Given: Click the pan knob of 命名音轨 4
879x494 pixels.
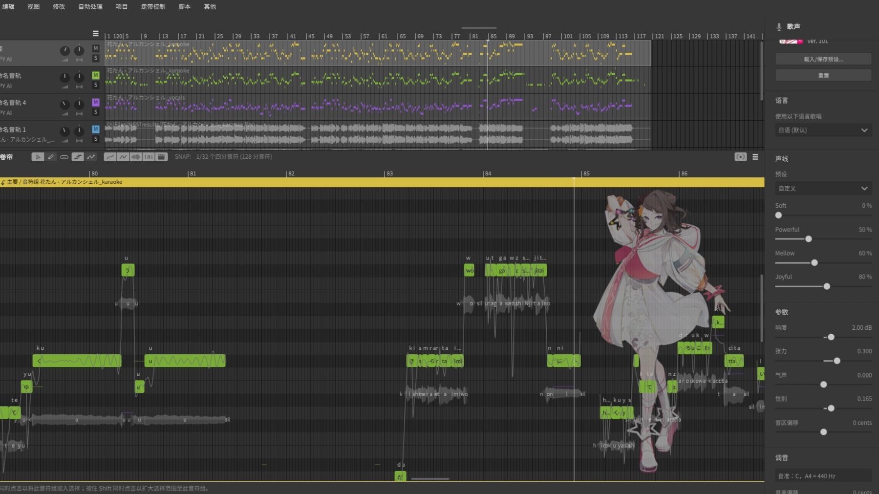Looking at the screenshot, I should 79,105.
